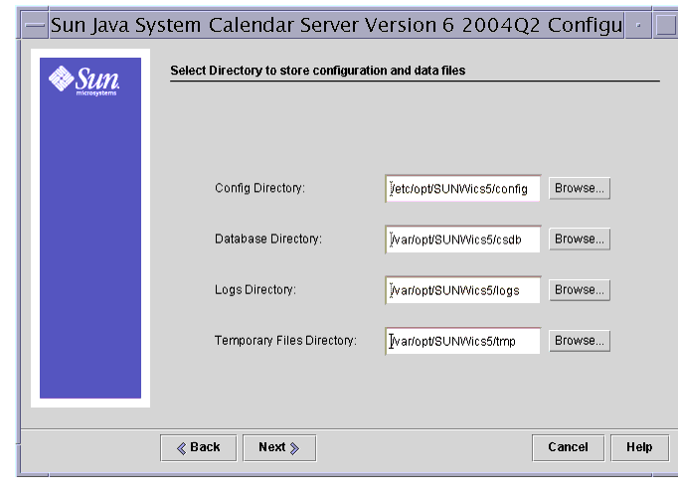Screen dimensions: 678x491
Task: Click the 'Logs Directory:' label
Action: click(255, 289)
